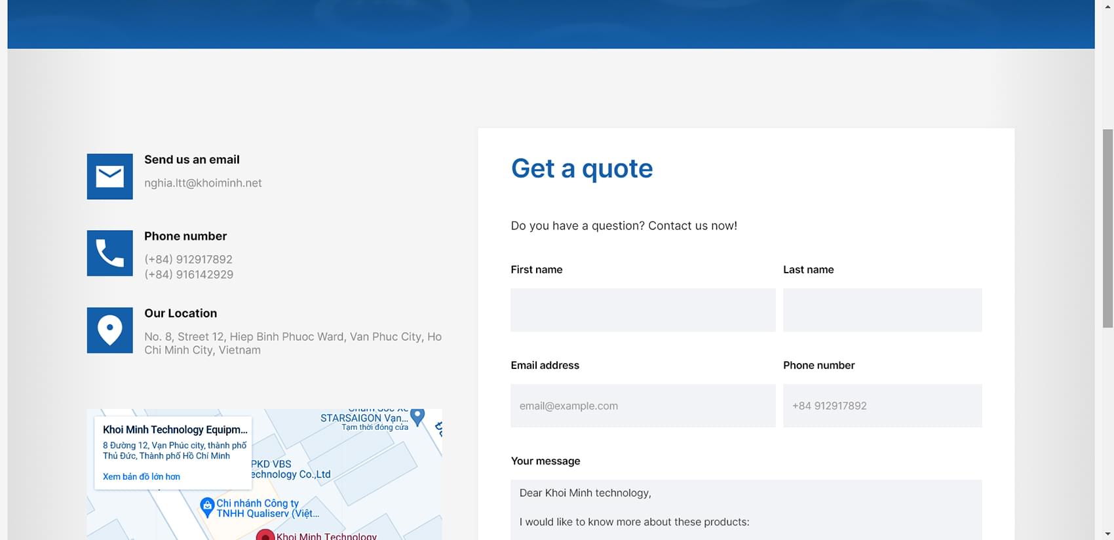
Task: Click the PKD VBS Technology Co.,Ltd map label
Action: coord(290,469)
